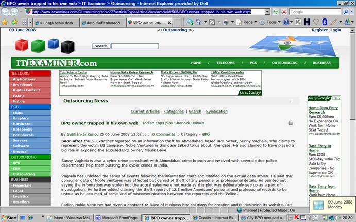Screen dimensions: 356x222
Task: Click the printer icon beside article title
Action: [291, 123]
